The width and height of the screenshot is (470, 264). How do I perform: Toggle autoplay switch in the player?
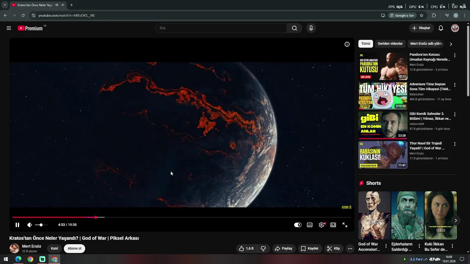pyautogui.click(x=298, y=225)
